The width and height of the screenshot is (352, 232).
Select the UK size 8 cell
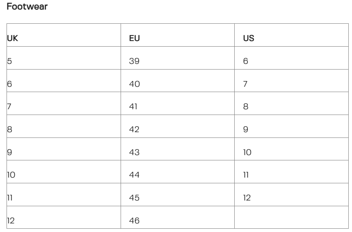point(10,130)
